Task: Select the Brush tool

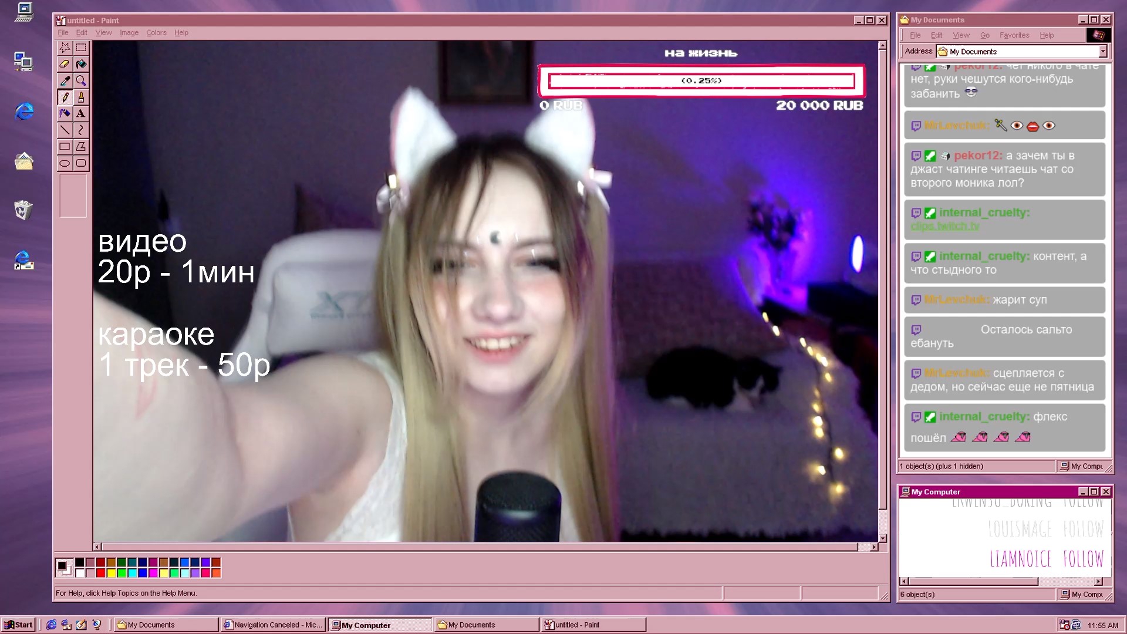Action: pyautogui.click(x=81, y=97)
